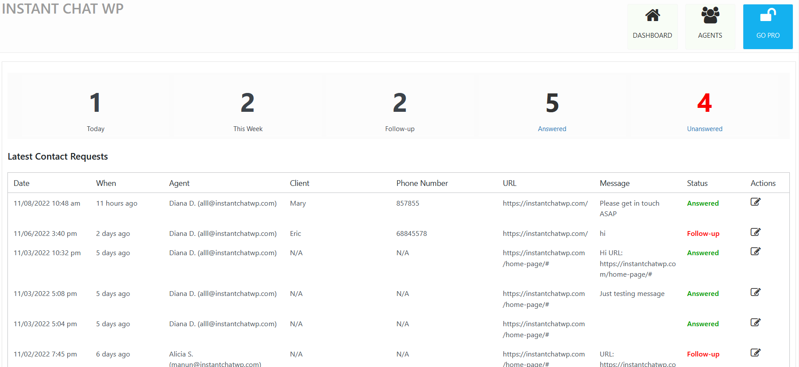Screen dimensions: 799x367
Task: Click the Status column header
Action: (697, 183)
